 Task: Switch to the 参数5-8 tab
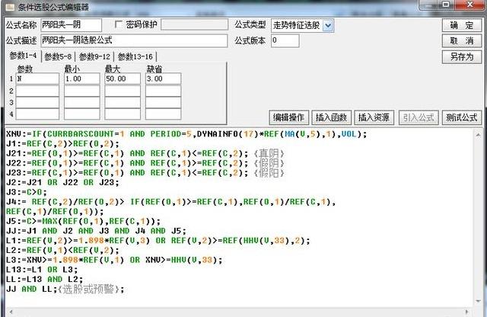coord(59,56)
